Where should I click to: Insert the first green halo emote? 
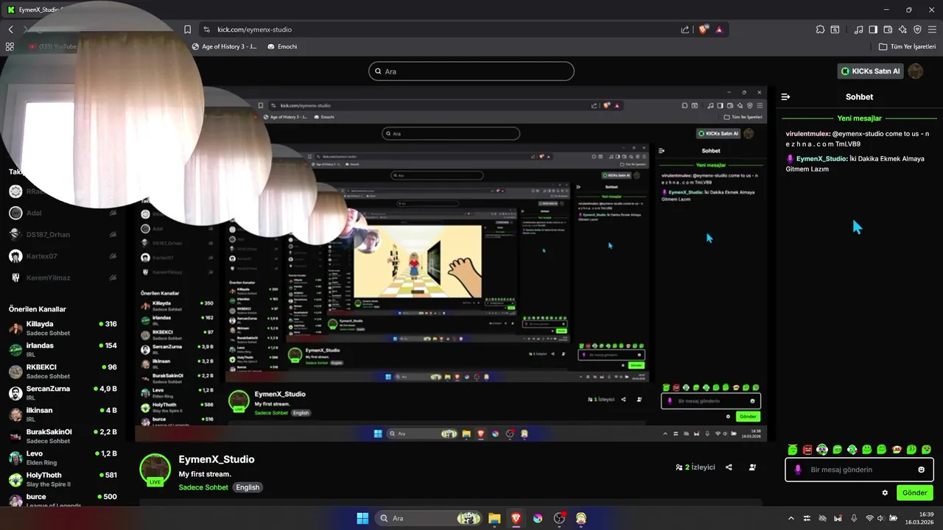click(x=793, y=449)
